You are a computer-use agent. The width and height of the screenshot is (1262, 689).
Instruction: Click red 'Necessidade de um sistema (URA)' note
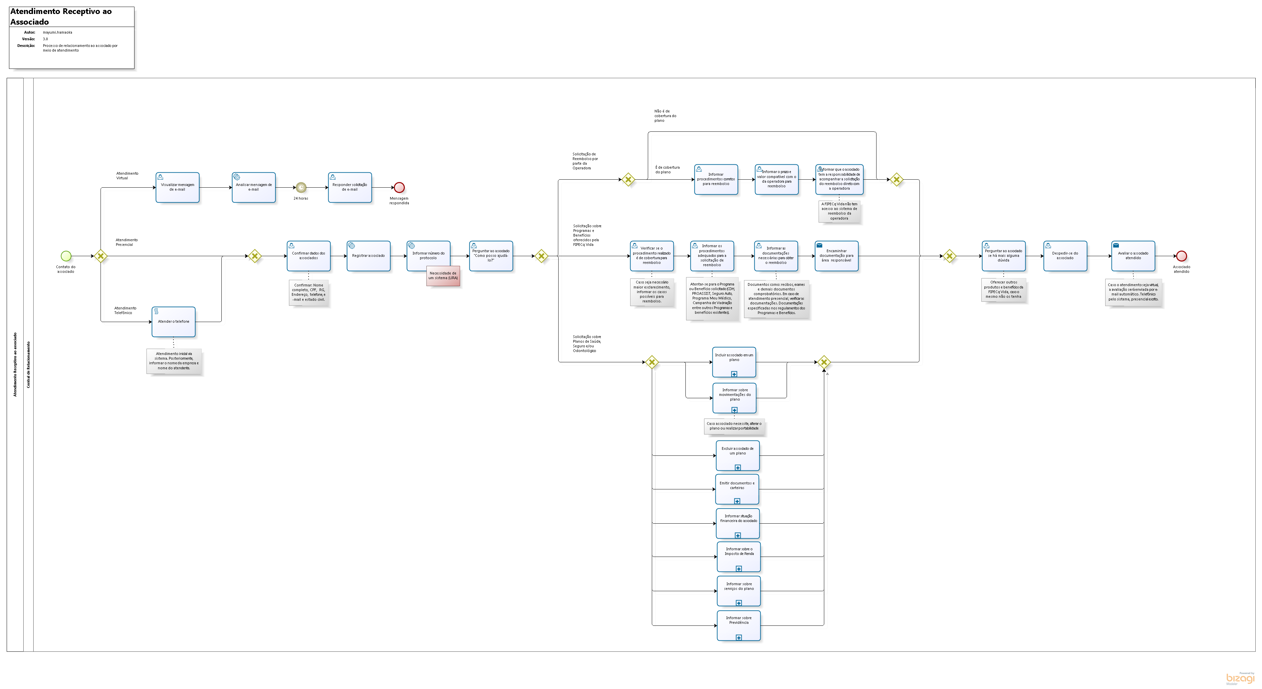pyautogui.click(x=443, y=276)
